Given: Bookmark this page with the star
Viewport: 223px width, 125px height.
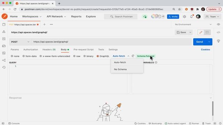Looking at the screenshot, I should [179, 9].
